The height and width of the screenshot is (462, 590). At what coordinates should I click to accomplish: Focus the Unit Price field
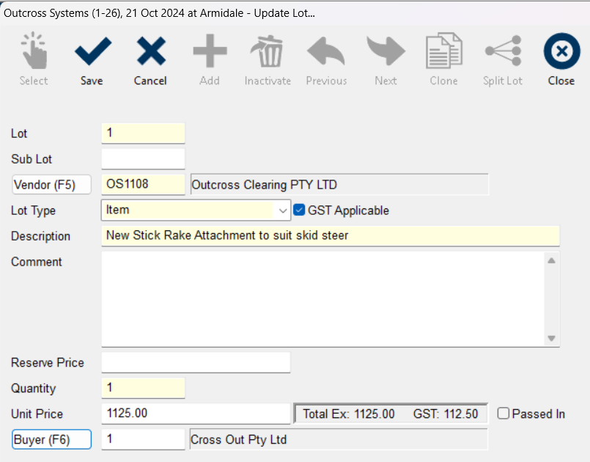tap(196, 414)
